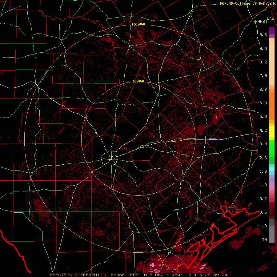Screen dimensions: 277x277
Task: Click the 5.0 scale value
Action: tap(263, 117)
